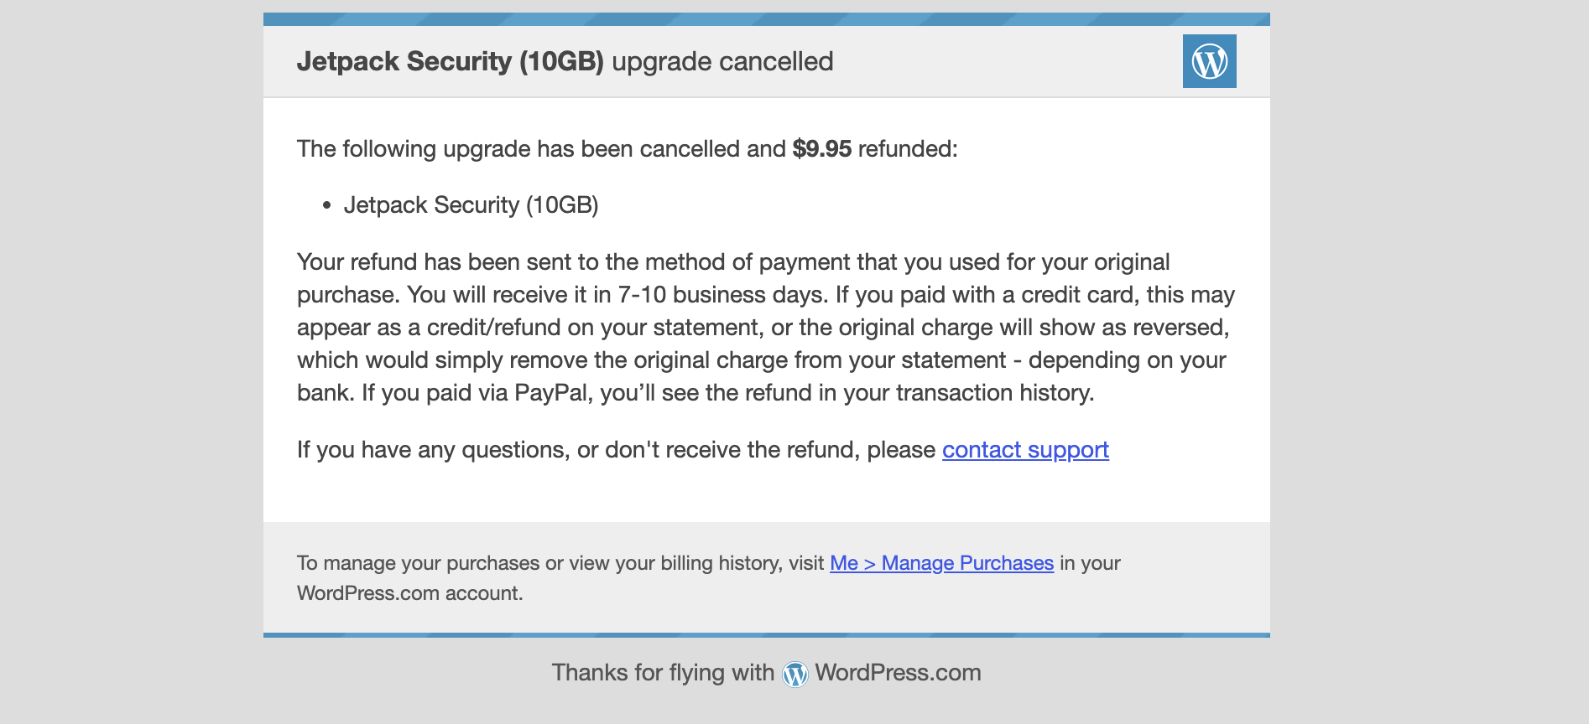Click the words upgrade cancelled in the header
The image size is (1589, 724).
pos(722,62)
